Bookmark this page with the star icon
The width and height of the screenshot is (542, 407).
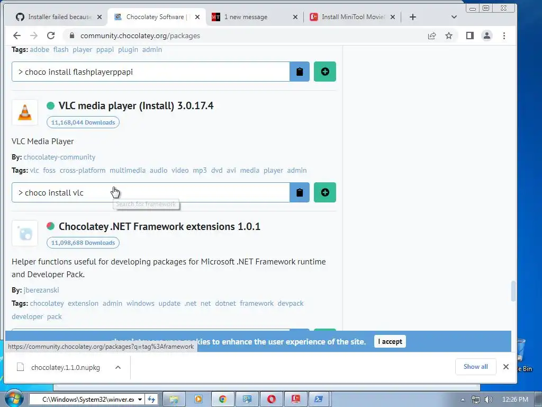[x=449, y=36]
